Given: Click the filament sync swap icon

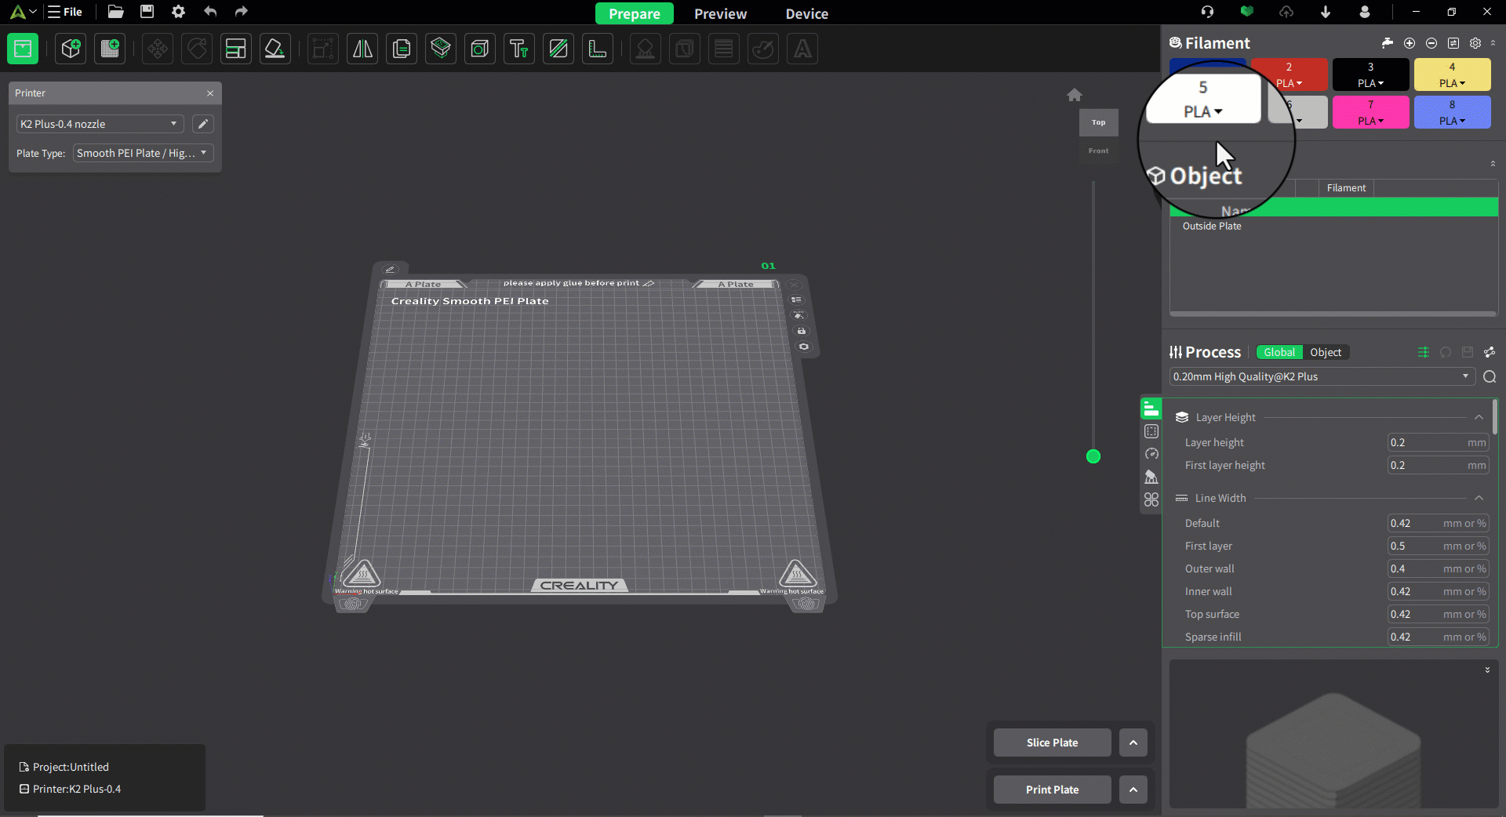Looking at the screenshot, I should point(1453,43).
